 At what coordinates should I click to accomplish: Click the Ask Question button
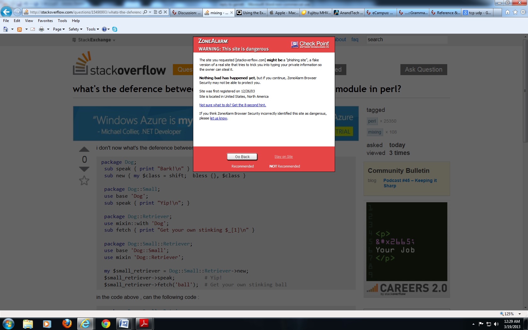[x=424, y=69]
